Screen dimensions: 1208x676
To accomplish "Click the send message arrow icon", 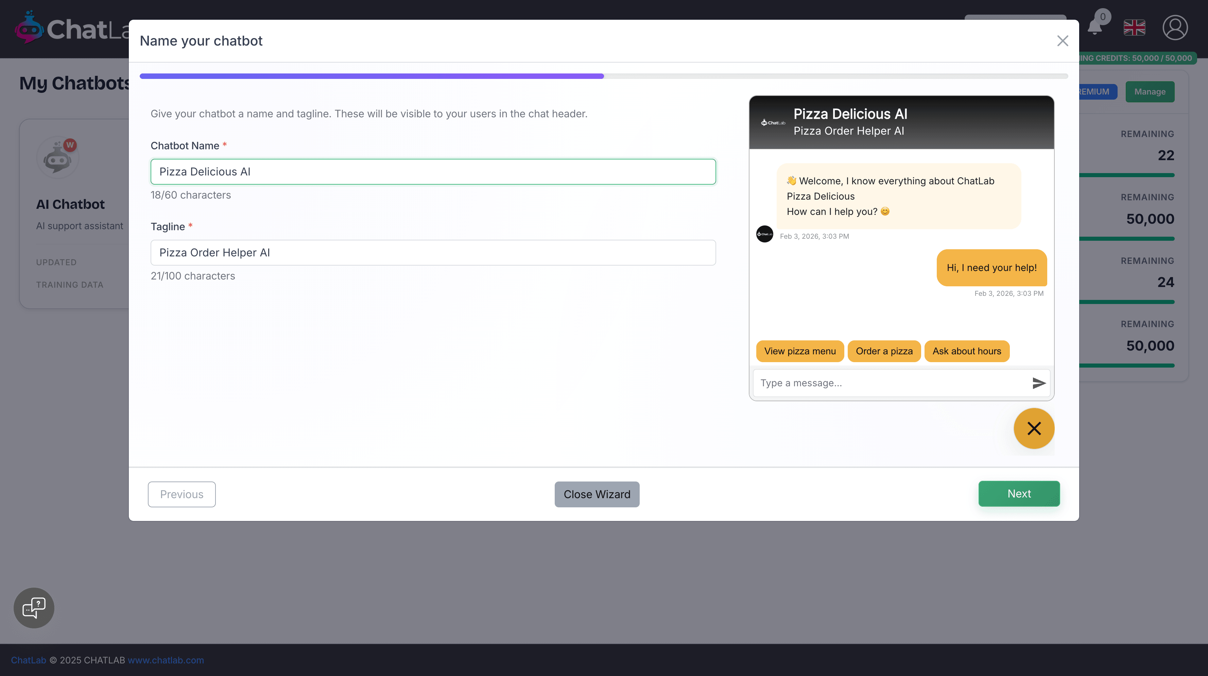I will pos(1039,383).
